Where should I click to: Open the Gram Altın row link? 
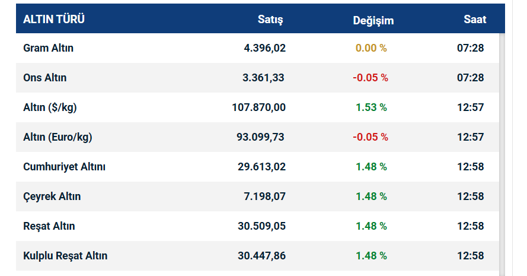click(x=48, y=48)
